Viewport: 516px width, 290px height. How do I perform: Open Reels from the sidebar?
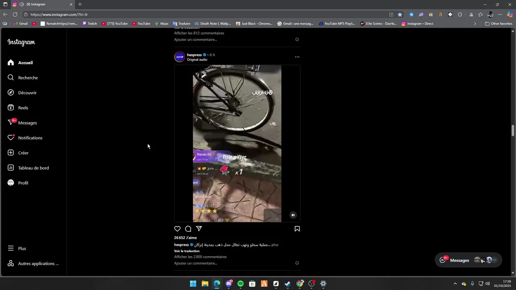23,108
